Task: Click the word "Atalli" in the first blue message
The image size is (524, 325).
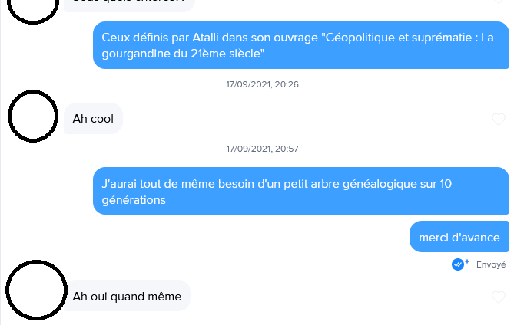Action: point(205,38)
